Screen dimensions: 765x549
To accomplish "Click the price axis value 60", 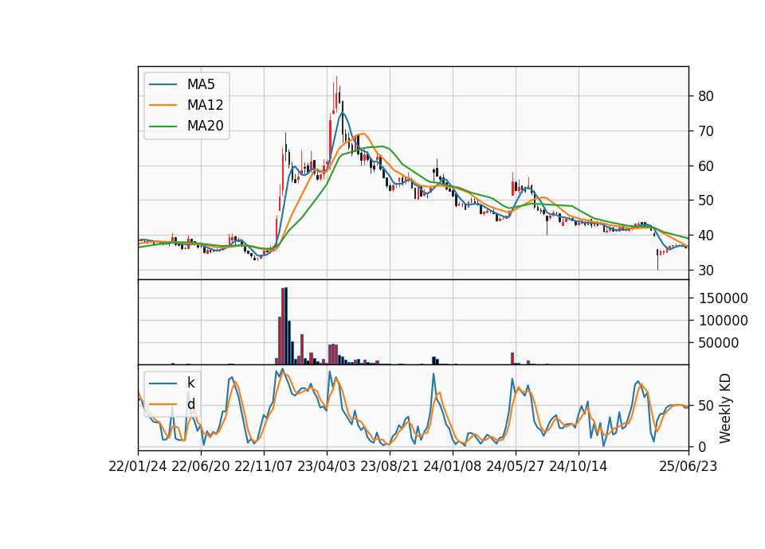I will [706, 166].
